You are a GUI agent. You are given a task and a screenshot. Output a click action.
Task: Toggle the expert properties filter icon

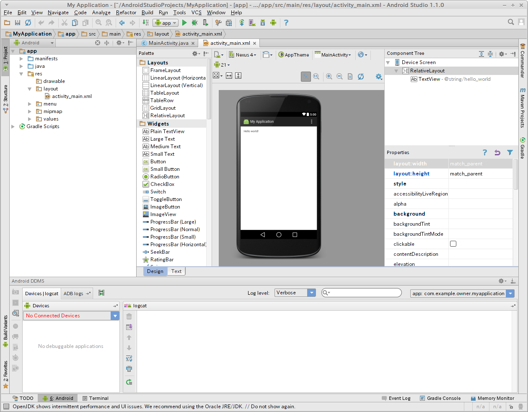(510, 152)
